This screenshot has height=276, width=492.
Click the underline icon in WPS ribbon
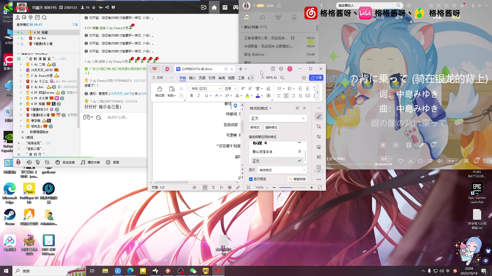click(x=206, y=96)
